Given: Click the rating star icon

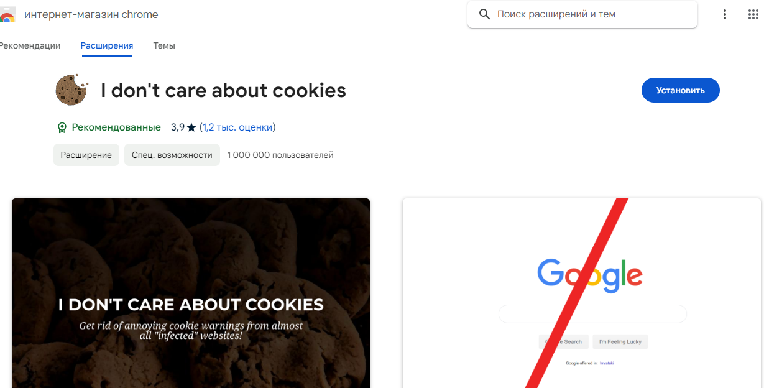Looking at the screenshot, I should pyautogui.click(x=191, y=127).
